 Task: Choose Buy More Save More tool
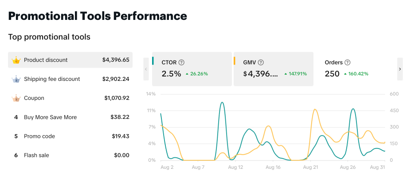(70, 117)
